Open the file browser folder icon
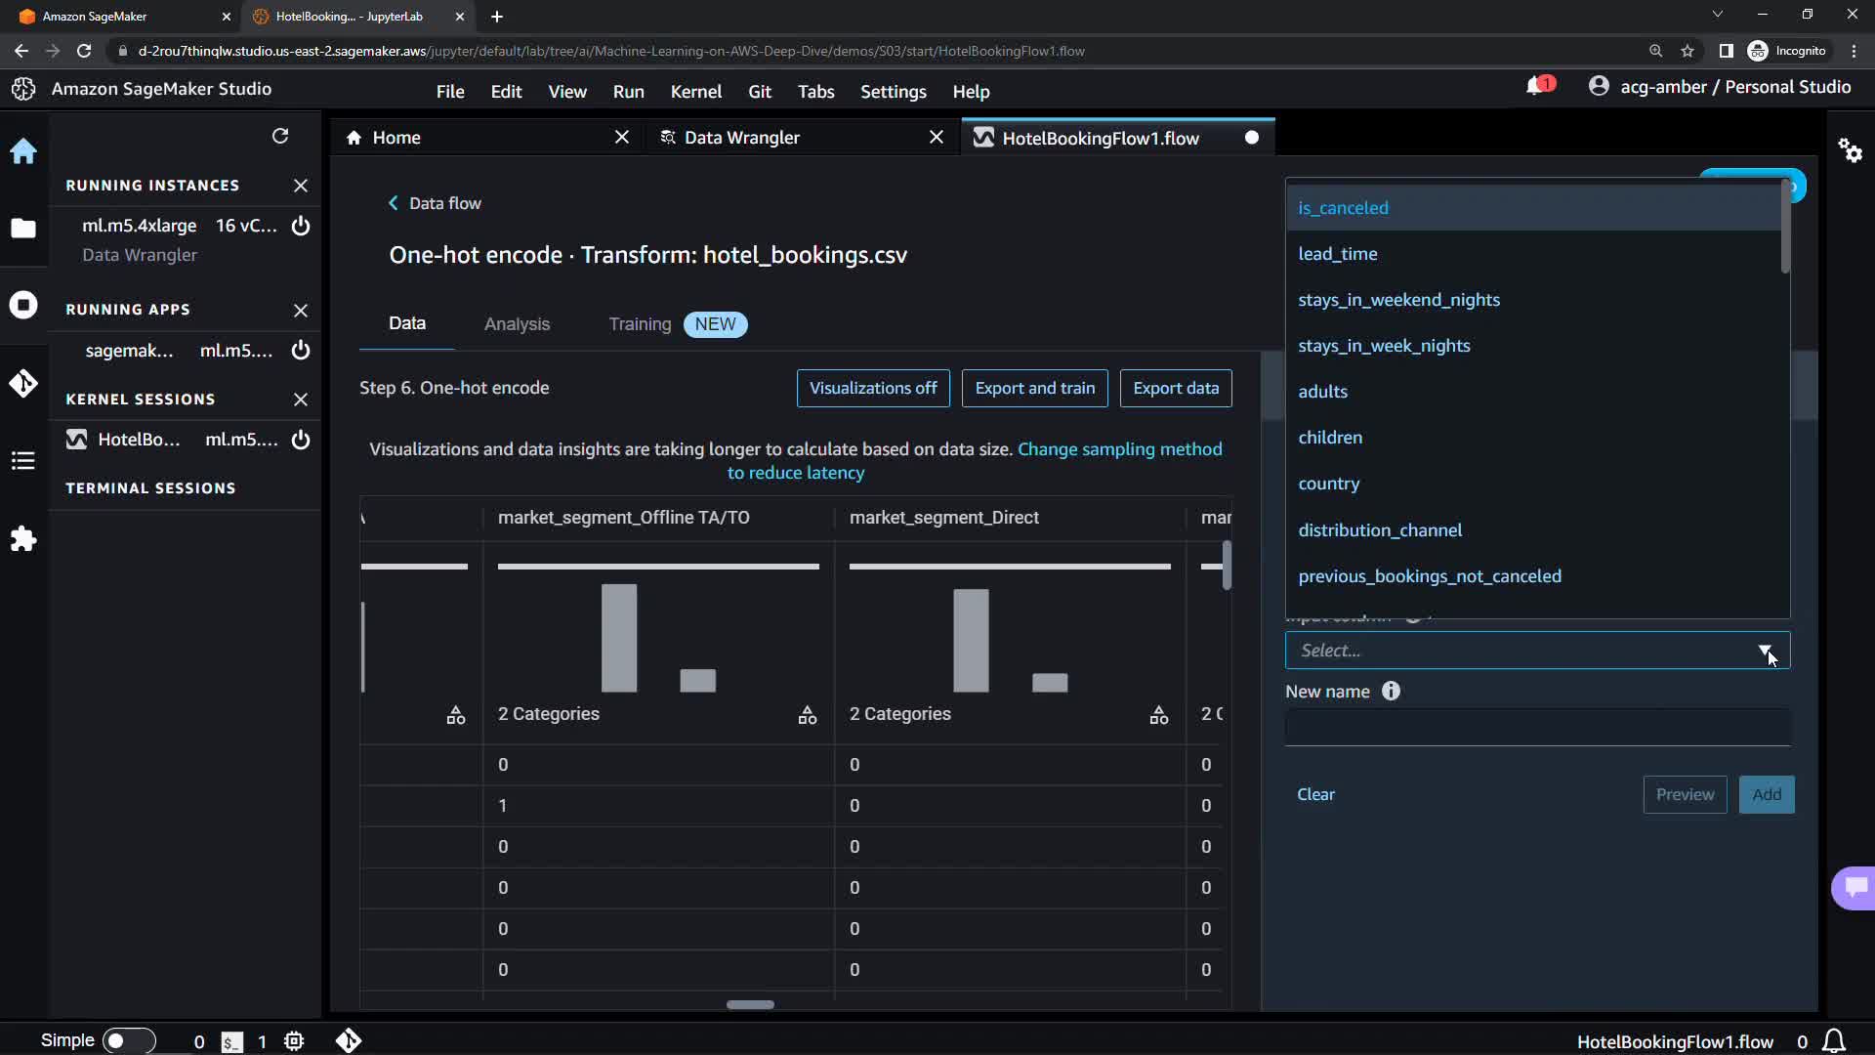Screen dimensions: 1875x1055 [x=23, y=229]
